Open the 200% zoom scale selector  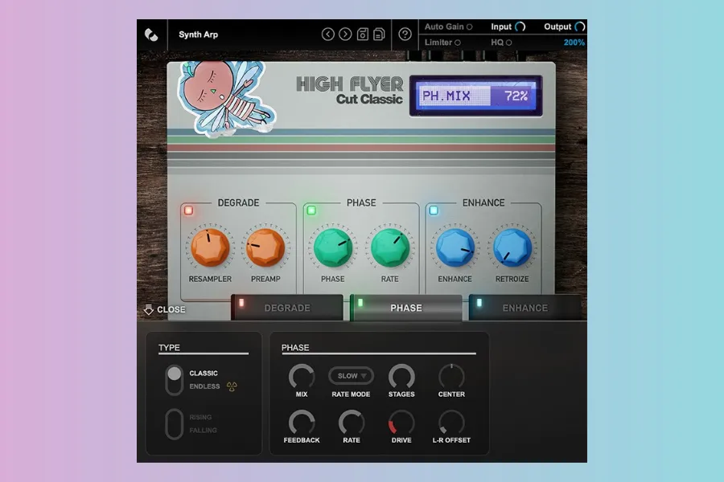574,43
